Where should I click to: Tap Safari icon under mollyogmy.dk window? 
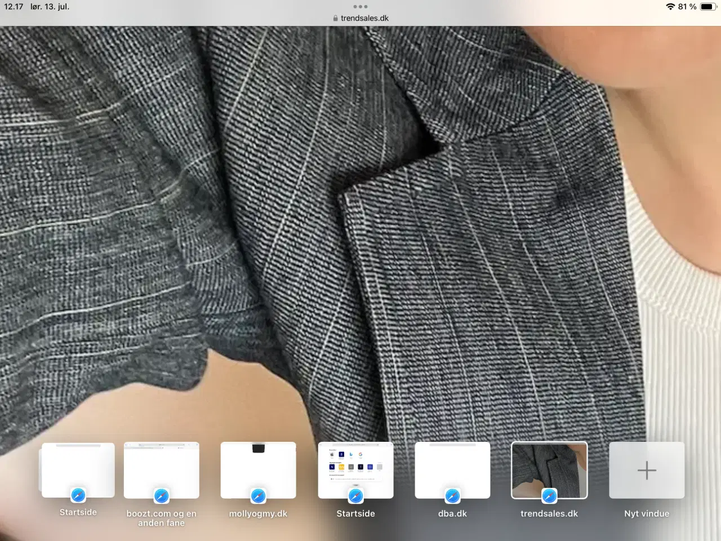[x=259, y=496]
